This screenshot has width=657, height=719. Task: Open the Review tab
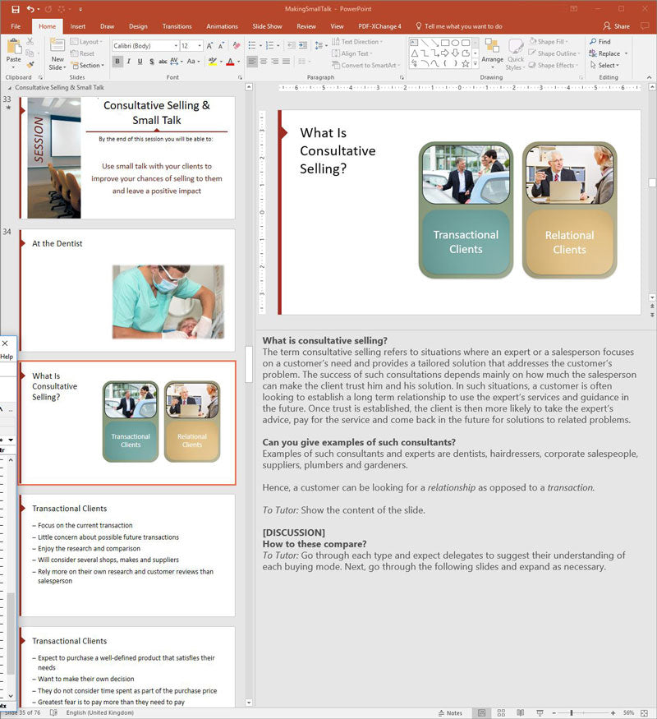pos(306,26)
